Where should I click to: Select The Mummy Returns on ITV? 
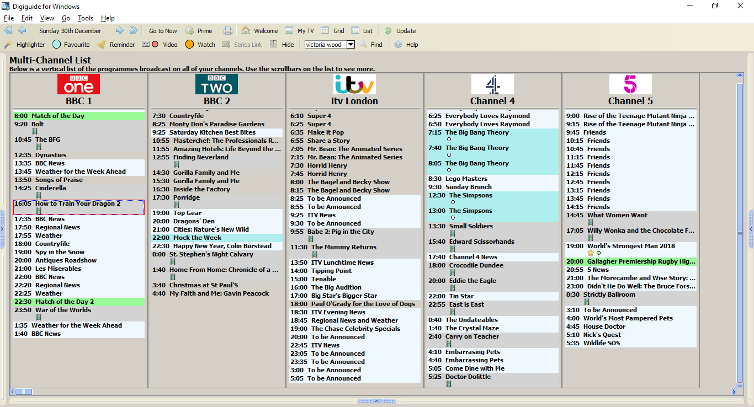[x=355, y=251]
